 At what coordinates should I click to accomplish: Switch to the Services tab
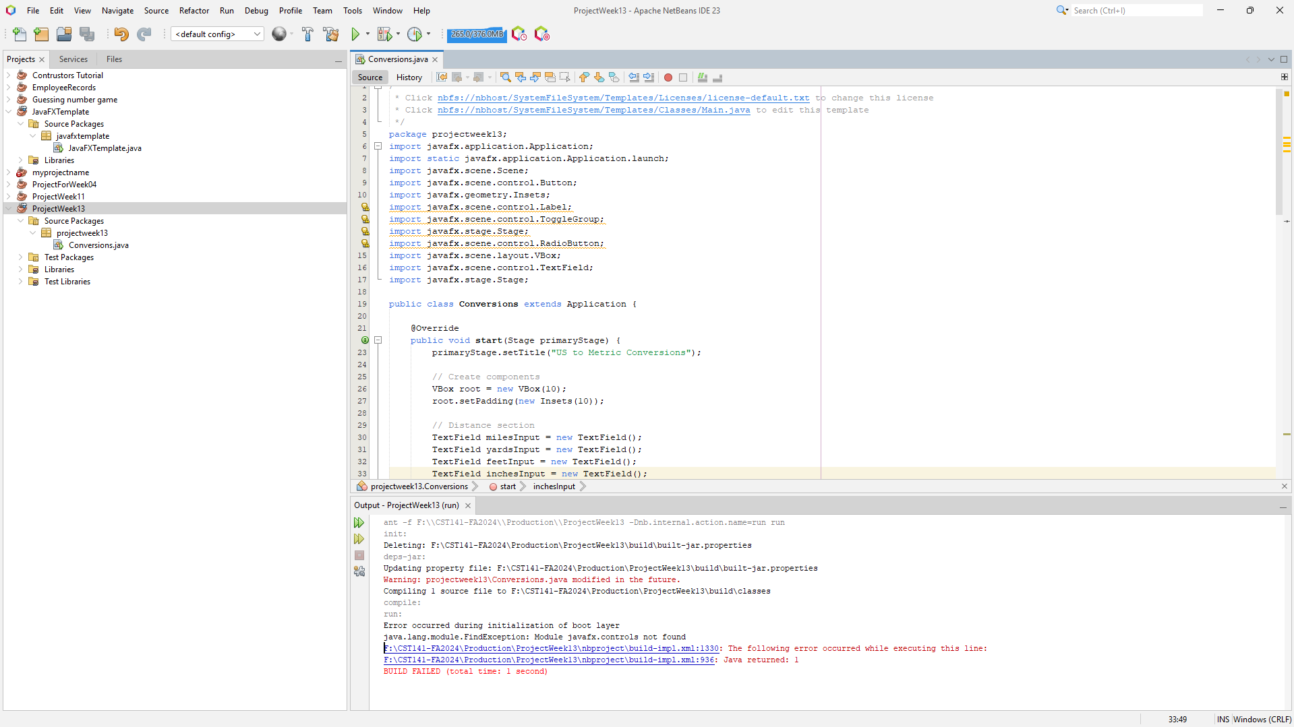tap(73, 59)
